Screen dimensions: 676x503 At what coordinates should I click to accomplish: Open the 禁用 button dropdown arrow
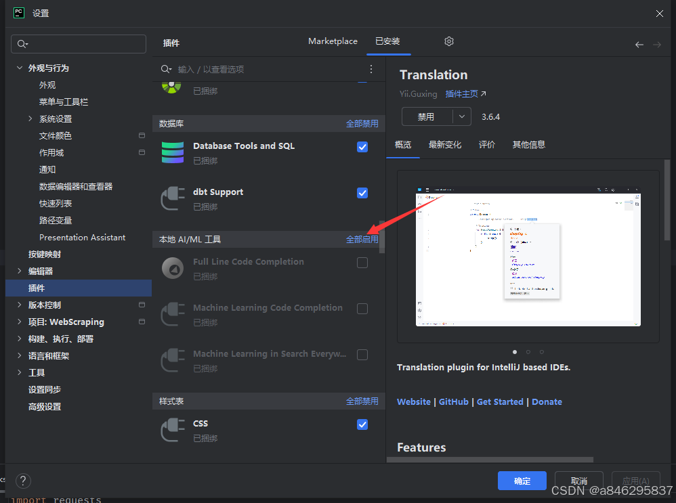[462, 116]
